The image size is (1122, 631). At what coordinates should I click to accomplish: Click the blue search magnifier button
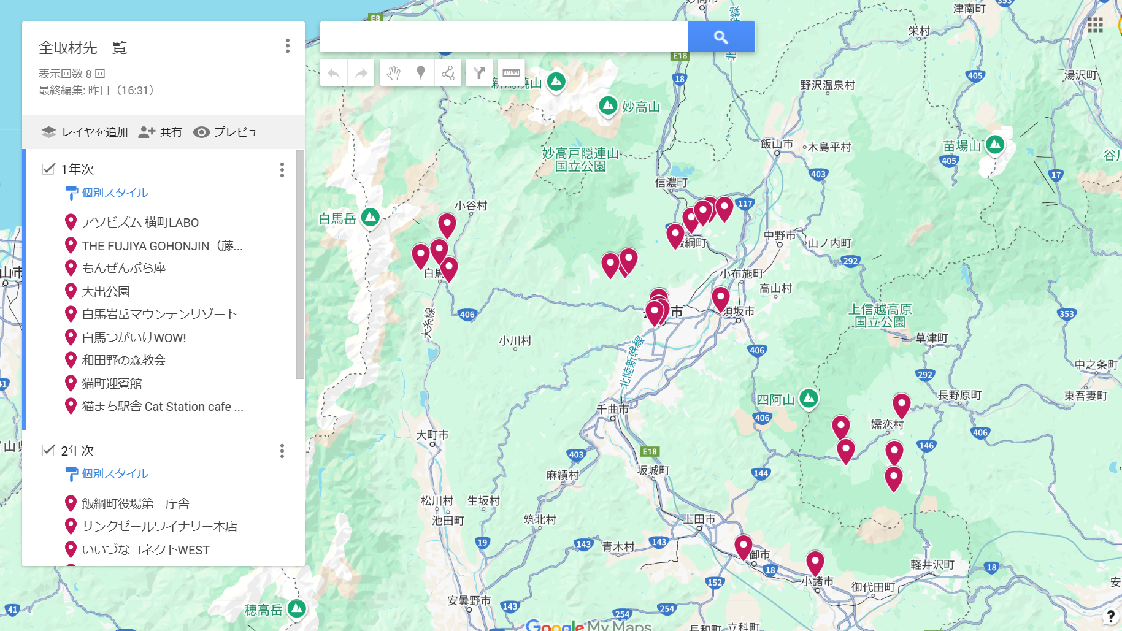(x=721, y=37)
